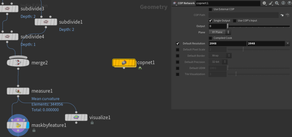Open the parameter gear settings menu
The width and height of the screenshot is (292, 137).
point(264,3)
